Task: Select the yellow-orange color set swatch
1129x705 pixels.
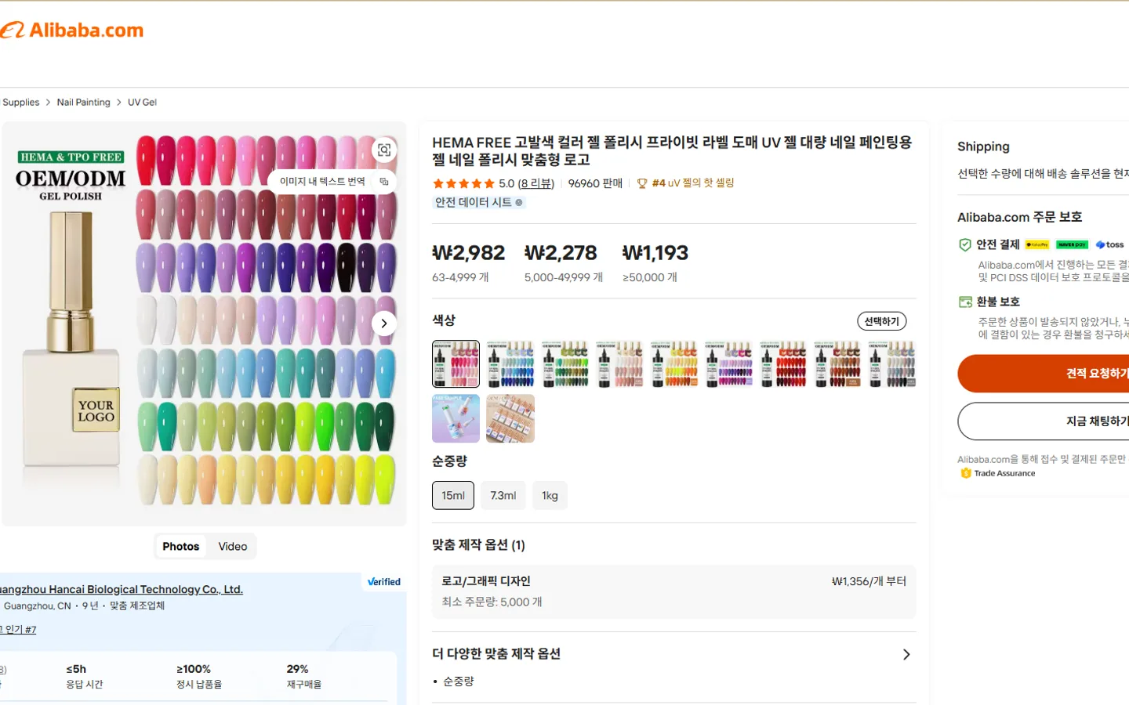Action: (x=674, y=364)
